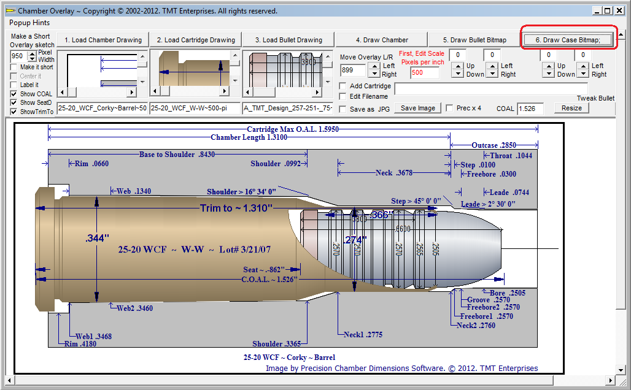This screenshot has height=390, width=631.
Task: Tick the Save as JPG checkbox
Action: (343, 109)
